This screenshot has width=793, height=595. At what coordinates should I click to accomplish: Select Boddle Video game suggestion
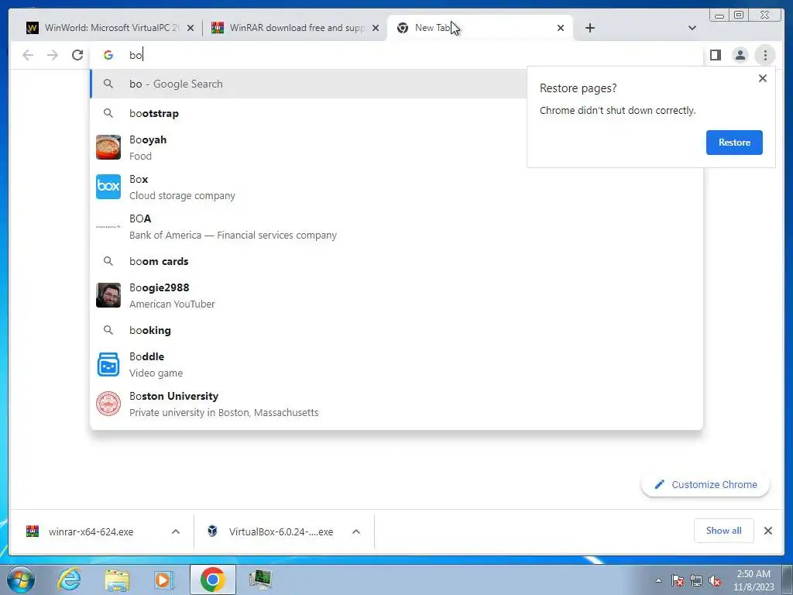pyautogui.click(x=396, y=364)
